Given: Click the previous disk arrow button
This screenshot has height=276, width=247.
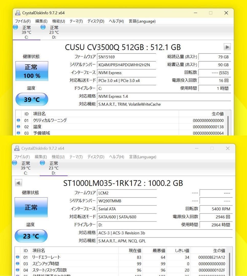Looking at the screenshot, I should 18,183.
